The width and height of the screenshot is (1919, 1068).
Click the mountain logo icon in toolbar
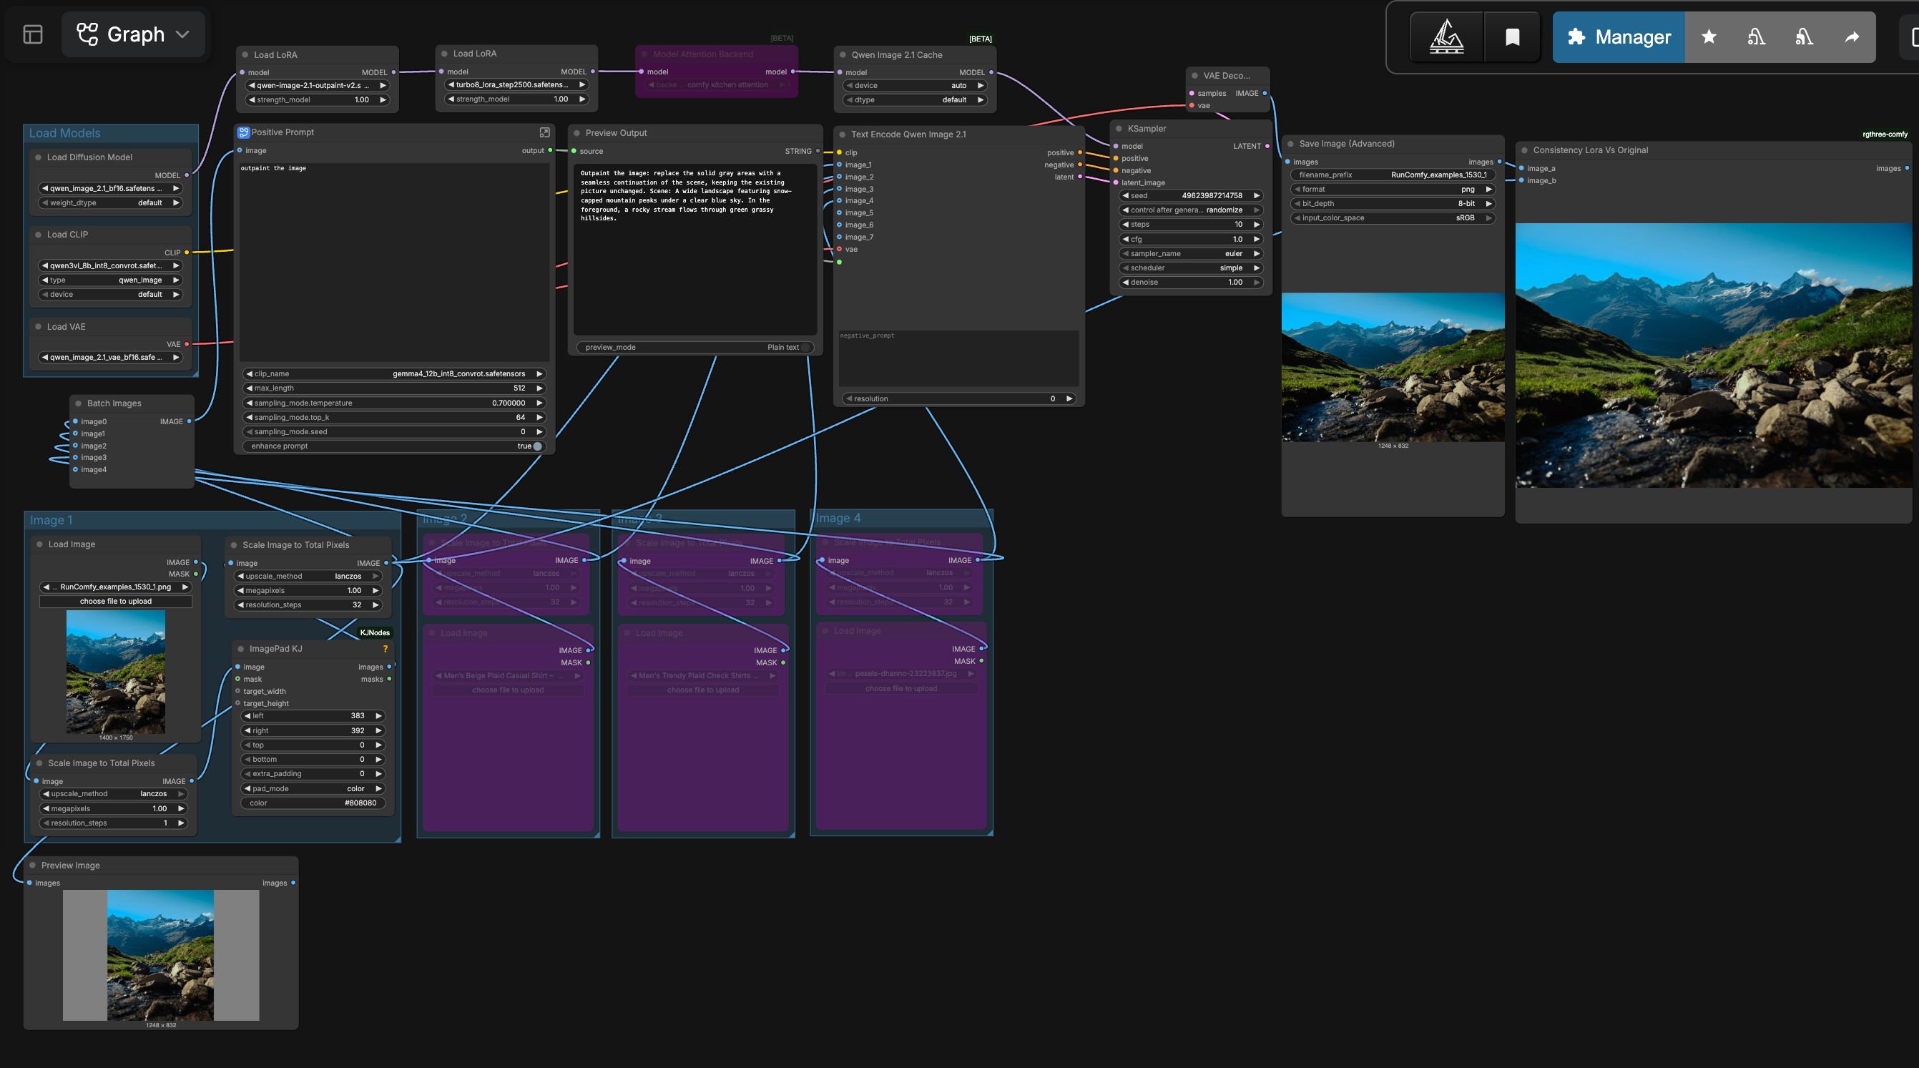pos(1447,36)
